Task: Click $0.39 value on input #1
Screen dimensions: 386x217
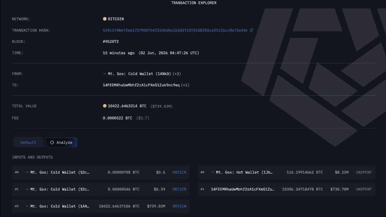Action: coord(160,189)
